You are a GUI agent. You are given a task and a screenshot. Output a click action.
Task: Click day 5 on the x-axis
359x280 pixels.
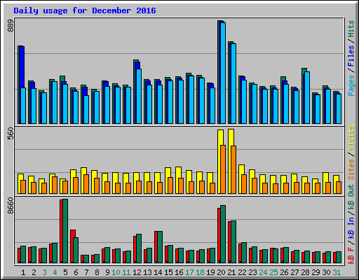click(x=65, y=272)
